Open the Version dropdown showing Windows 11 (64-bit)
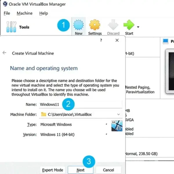The image size is (174, 174). pyautogui.click(x=74, y=135)
